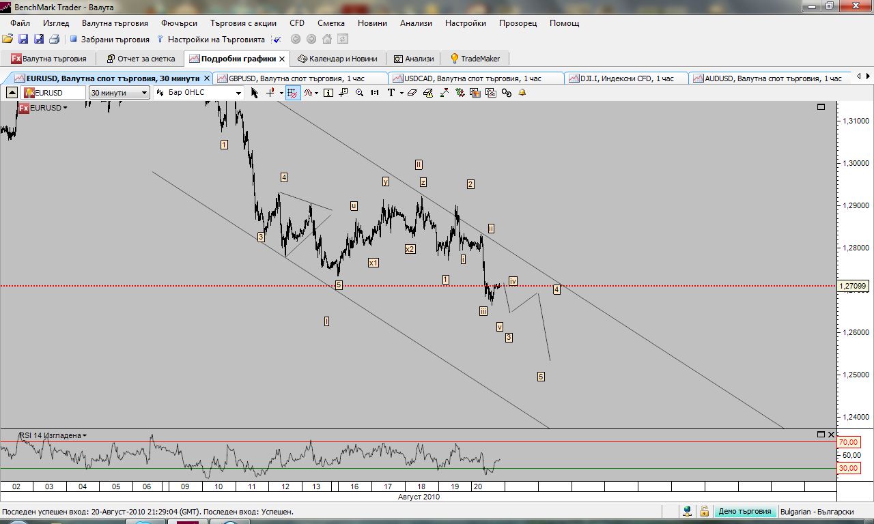Open the Файл menu
The width and height of the screenshot is (874, 524).
tap(20, 23)
